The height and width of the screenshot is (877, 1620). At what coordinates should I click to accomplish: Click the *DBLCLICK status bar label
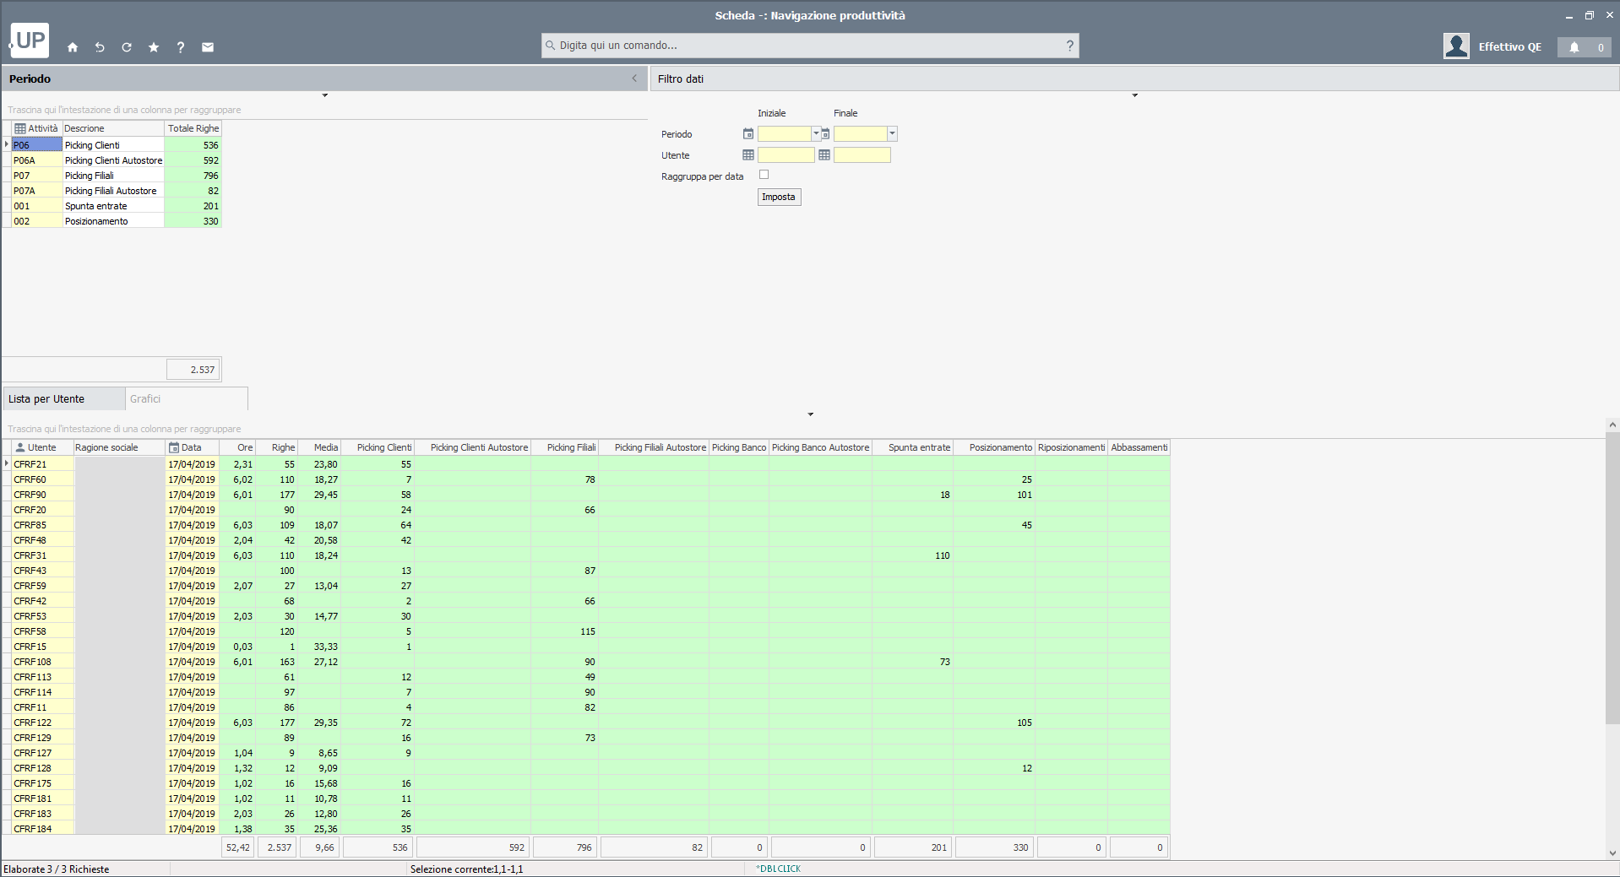click(779, 869)
